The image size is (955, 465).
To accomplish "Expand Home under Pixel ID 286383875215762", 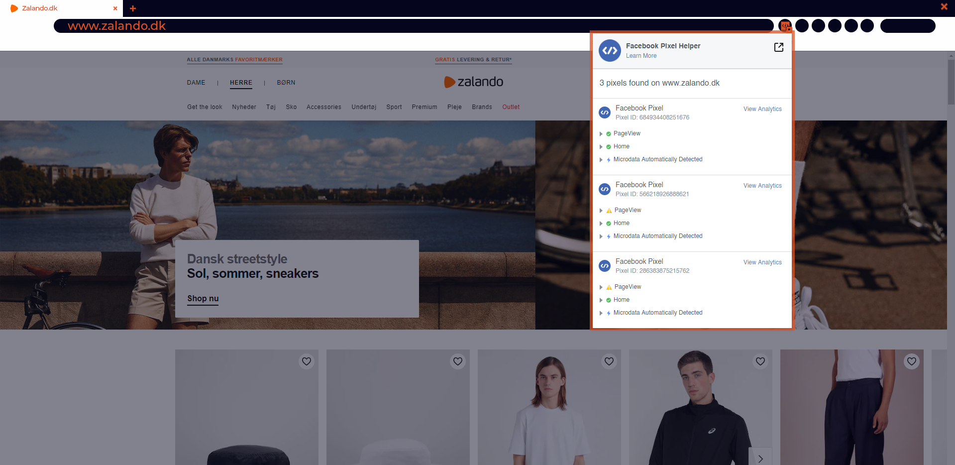I will pyautogui.click(x=601, y=300).
